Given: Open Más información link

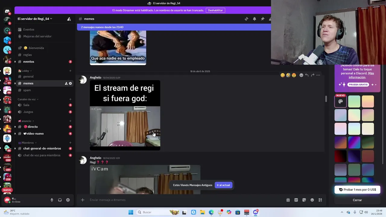Looking at the screenshot, I should [x=361, y=75].
